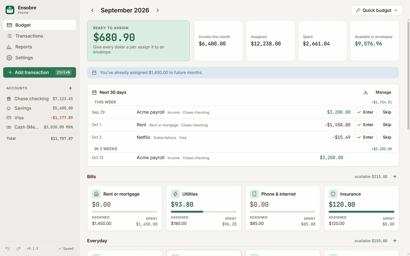
Task: Click the Utilities $93.80 available amount
Action: [x=182, y=205]
